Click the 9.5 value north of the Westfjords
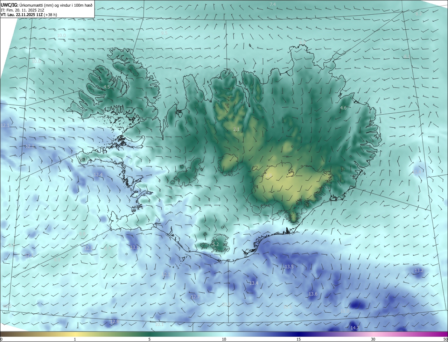448x342 pixels. pyautogui.click(x=164, y=33)
